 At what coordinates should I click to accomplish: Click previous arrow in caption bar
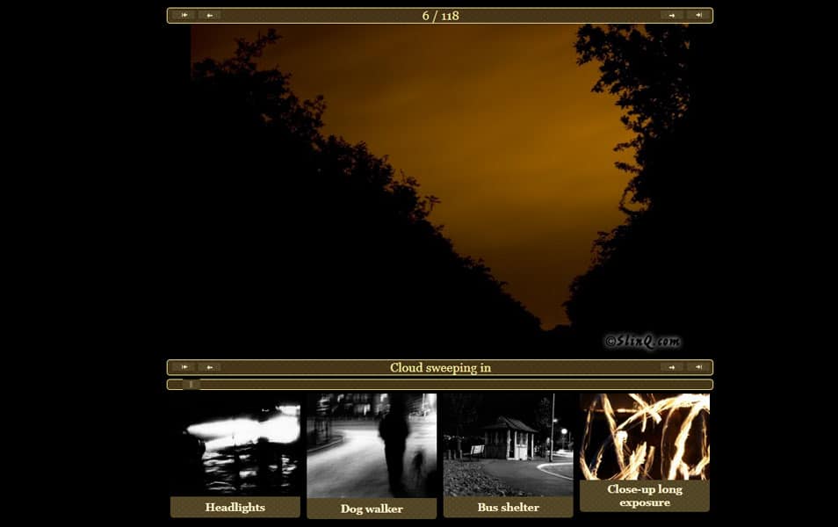210,367
